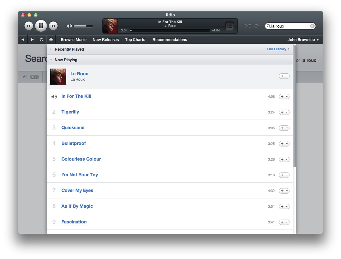Open the La Roux album title link
341x259 pixels.
point(79,74)
